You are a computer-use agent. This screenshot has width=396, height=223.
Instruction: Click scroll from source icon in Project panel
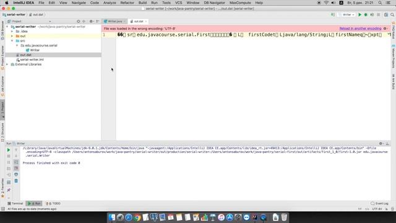79,21
